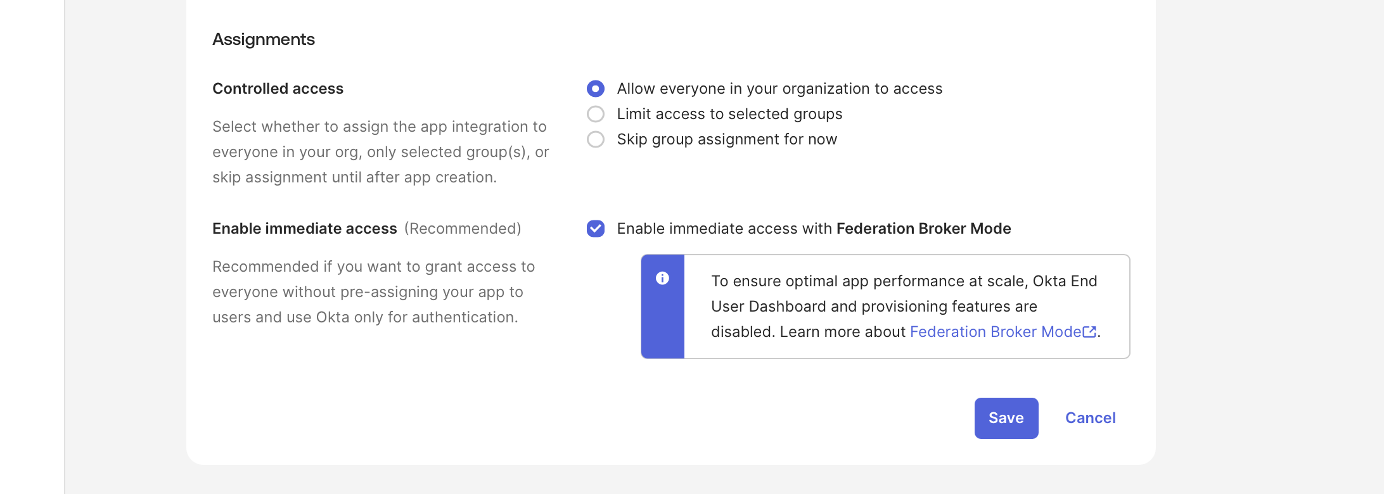Click external-link icon beside Federation Broker Mode
This screenshot has height=494, width=1384.
click(x=1089, y=332)
